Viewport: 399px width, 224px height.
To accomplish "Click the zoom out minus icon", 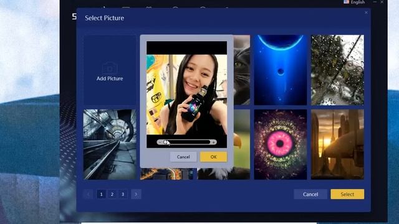I will 160,142.
